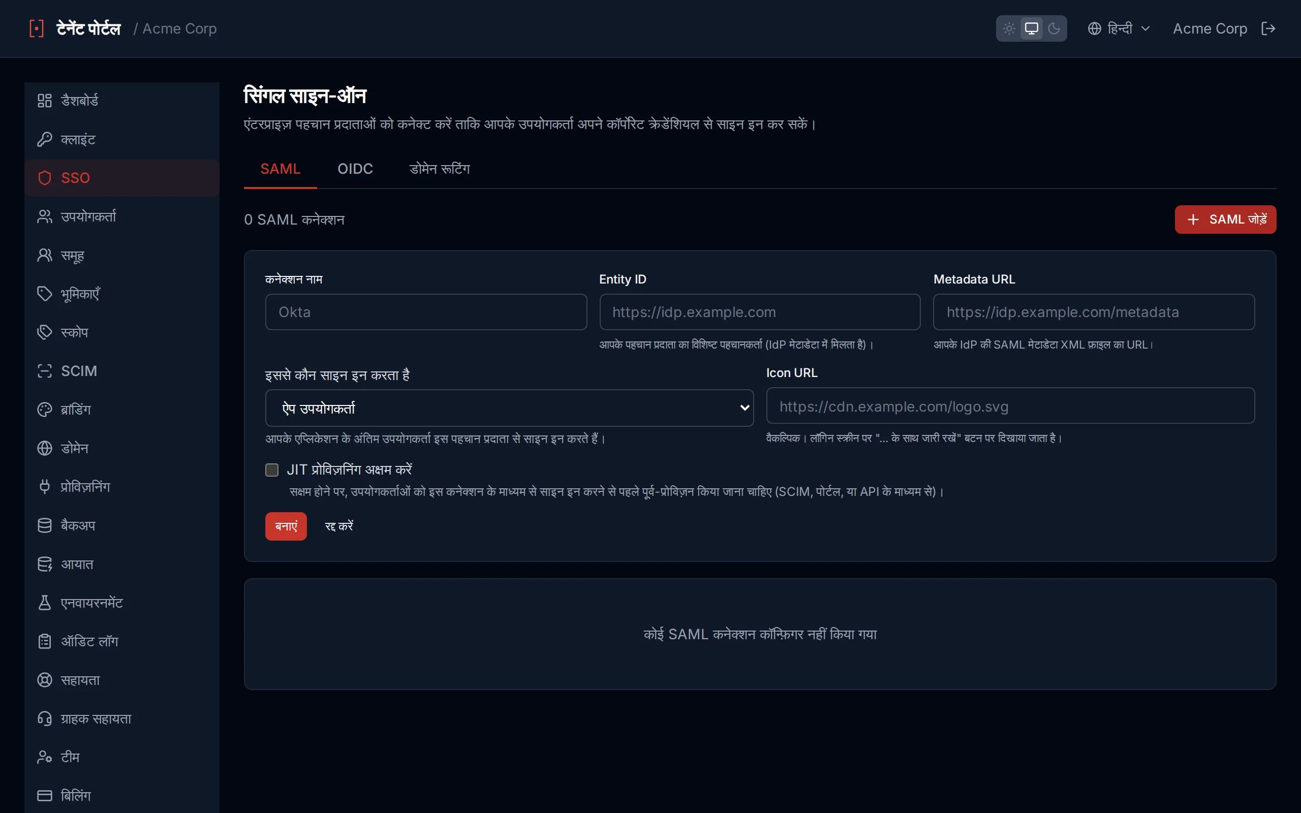Viewport: 1301px width, 813px height.
Task: Click the globe language icon in the header
Action: 1095,28
